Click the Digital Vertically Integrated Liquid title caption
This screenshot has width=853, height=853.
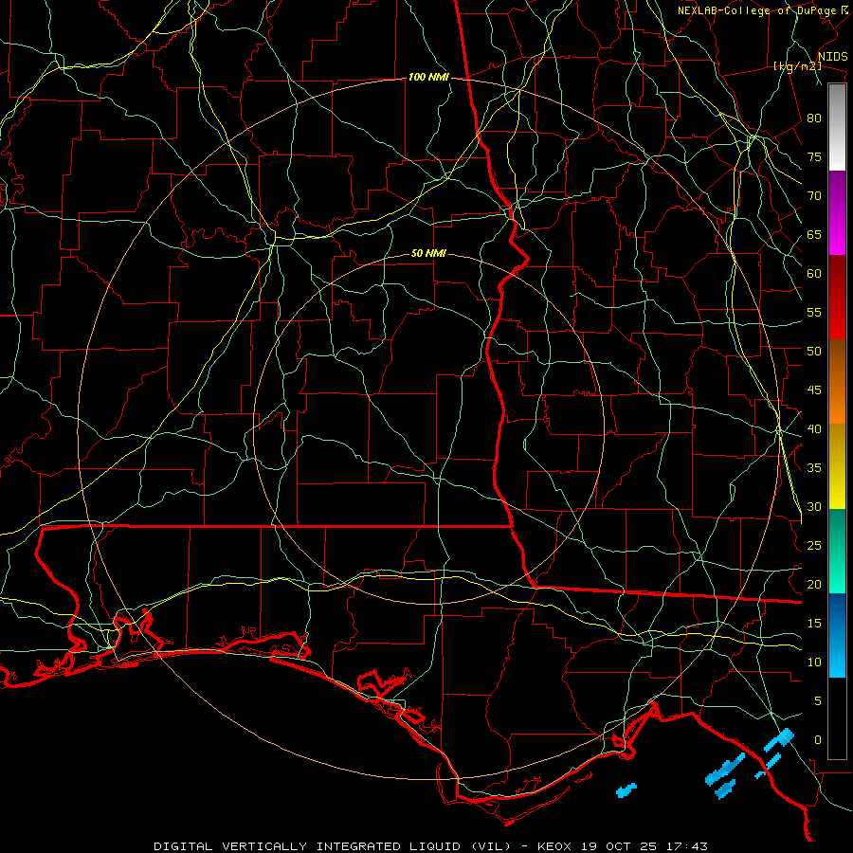point(431,846)
